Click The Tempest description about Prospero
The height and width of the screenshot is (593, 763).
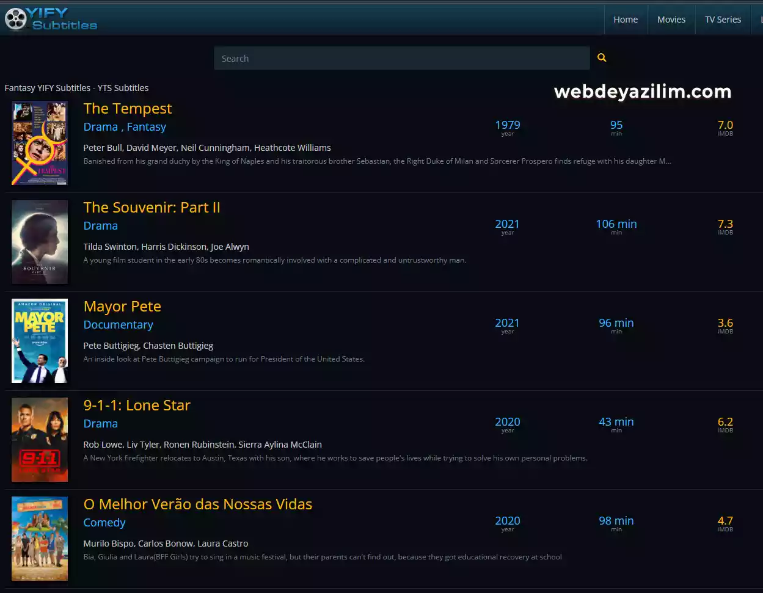378,161
